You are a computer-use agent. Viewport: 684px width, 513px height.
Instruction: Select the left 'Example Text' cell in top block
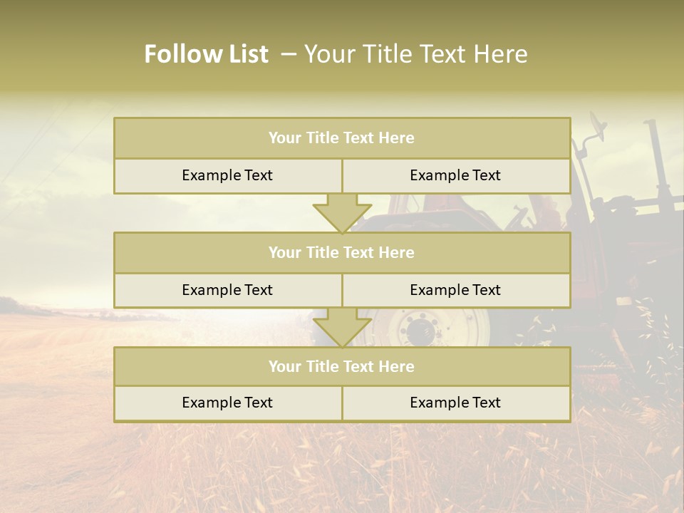coord(227,175)
